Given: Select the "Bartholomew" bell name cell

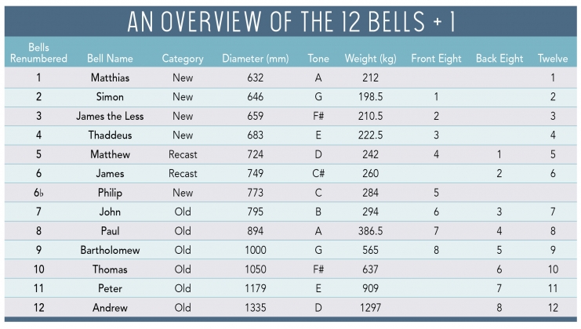Looking at the screenshot, I should pyautogui.click(x=111, y=251).
